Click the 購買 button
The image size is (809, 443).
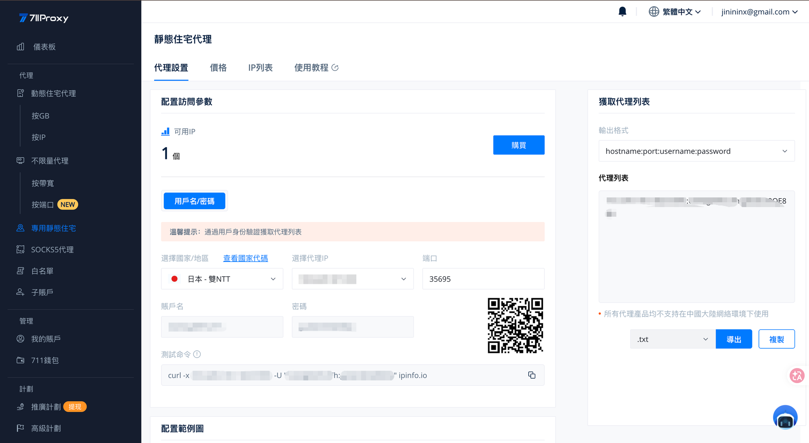point(519,145)
